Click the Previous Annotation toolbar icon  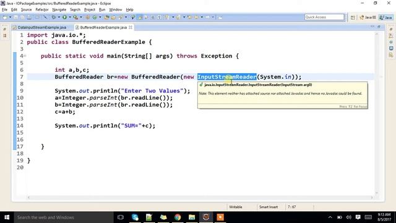tap(178, 17)
